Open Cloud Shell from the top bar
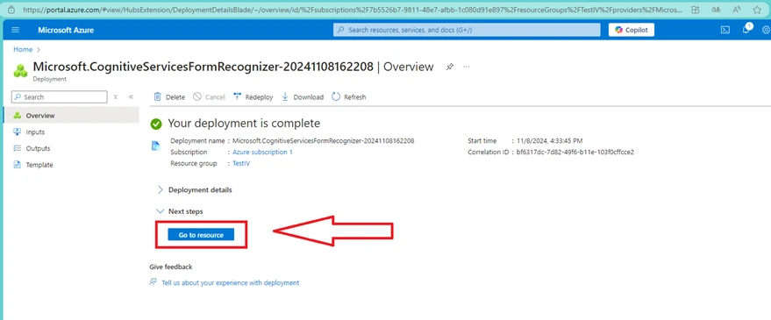Image resolution: width=771 pixels, height=320 pixels. pos(725,30)
